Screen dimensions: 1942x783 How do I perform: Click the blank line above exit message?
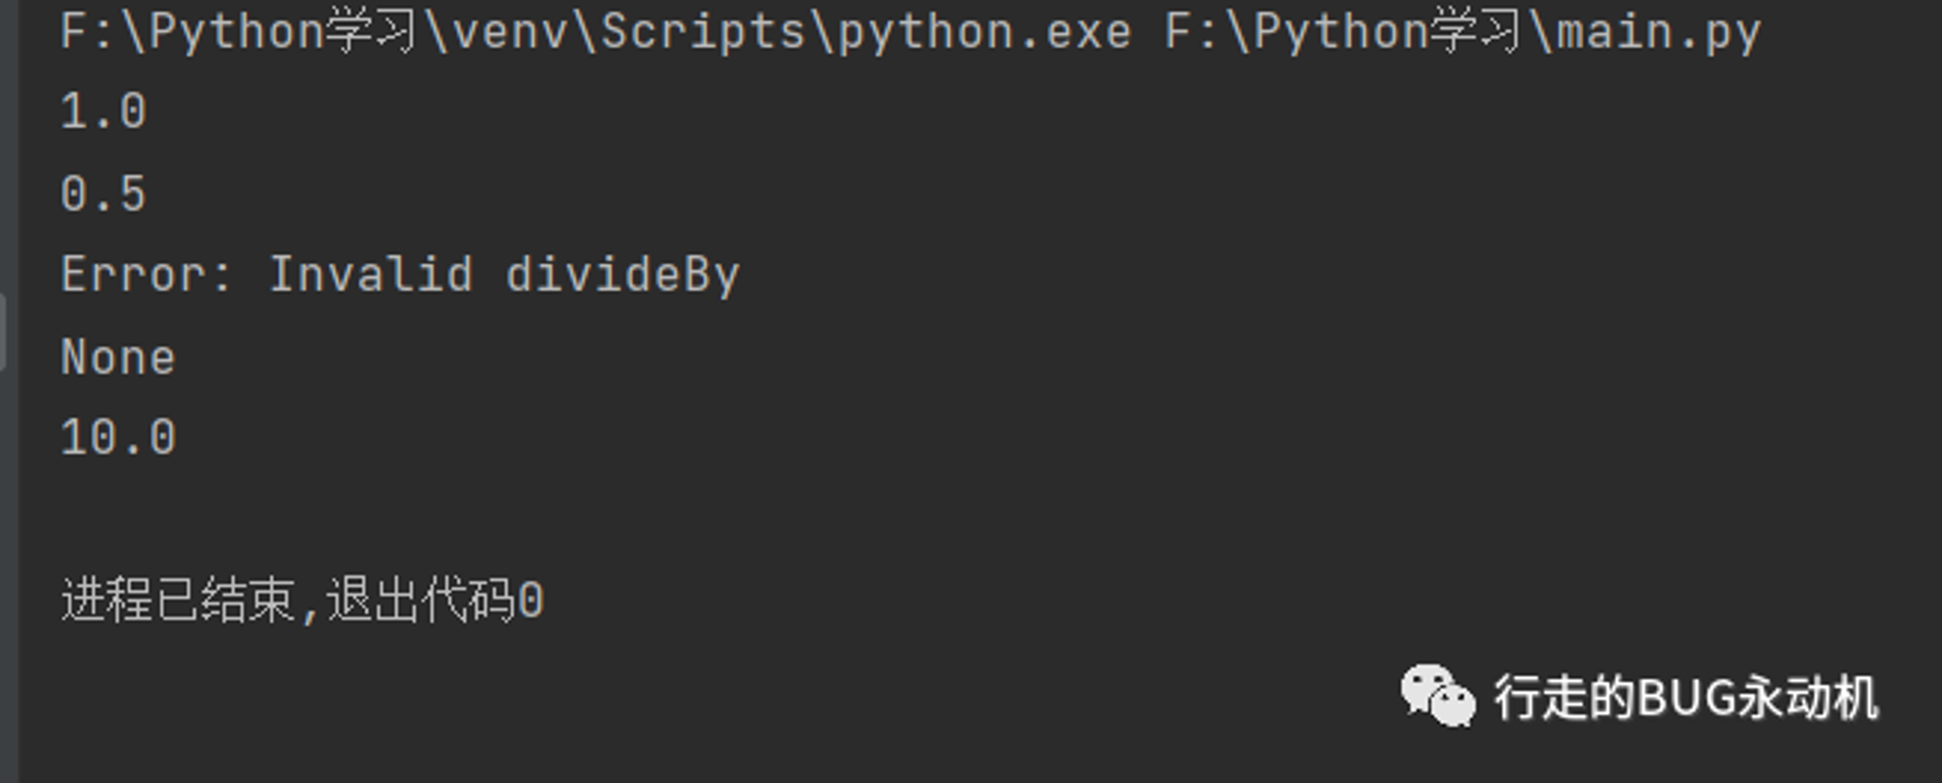971,519
